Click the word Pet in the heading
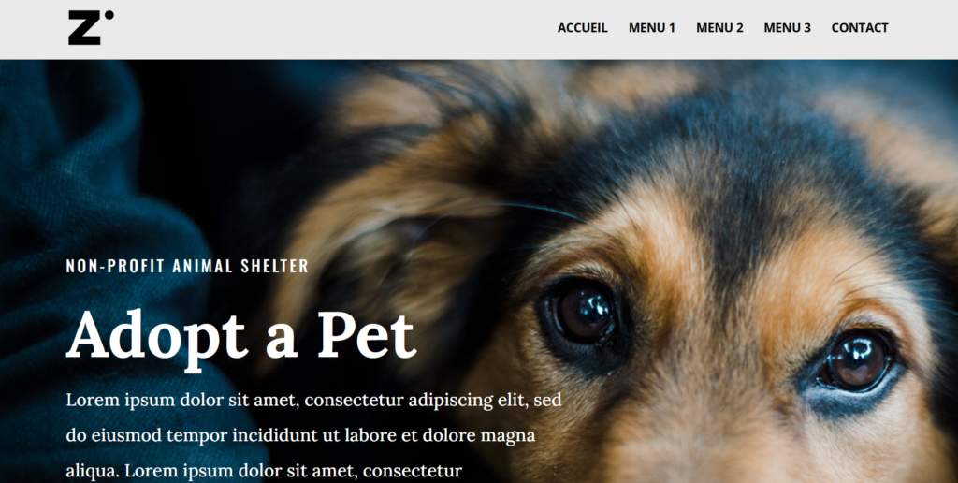The image size is (958, 483). [x=367, y=335]
